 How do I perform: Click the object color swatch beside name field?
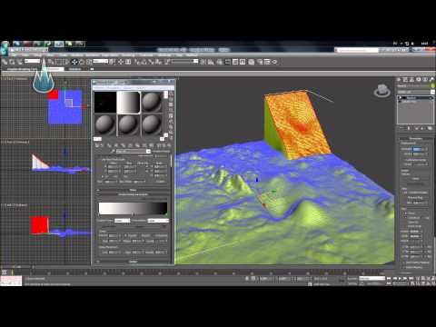click(x=433, y=86)
